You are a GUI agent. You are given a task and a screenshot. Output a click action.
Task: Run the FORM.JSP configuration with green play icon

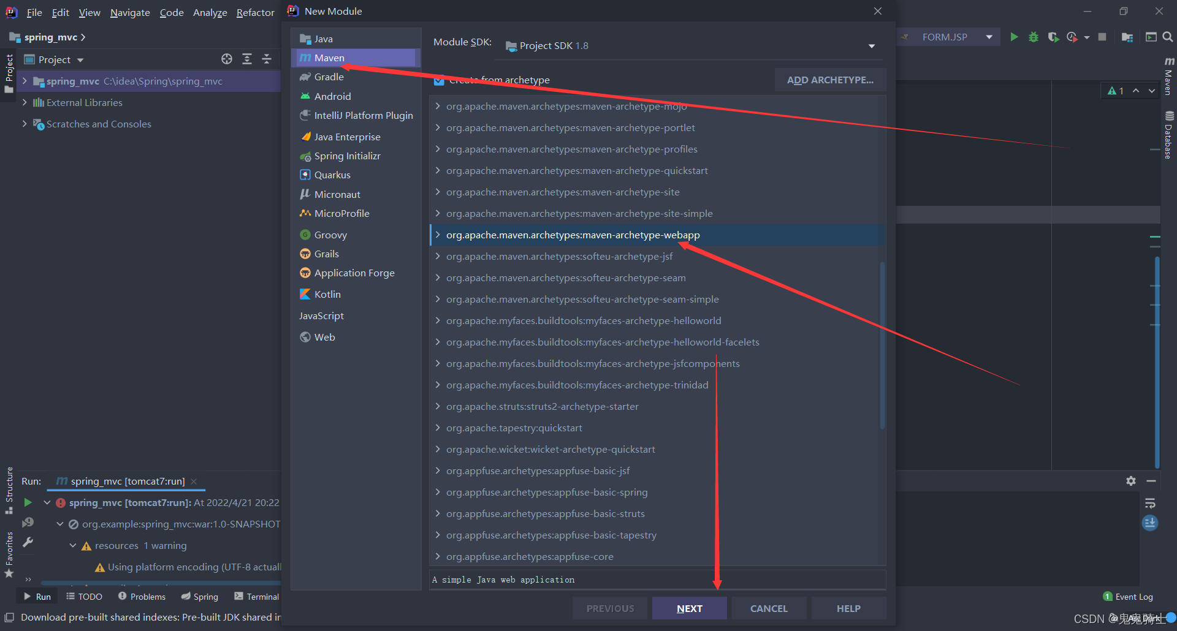1014,37
